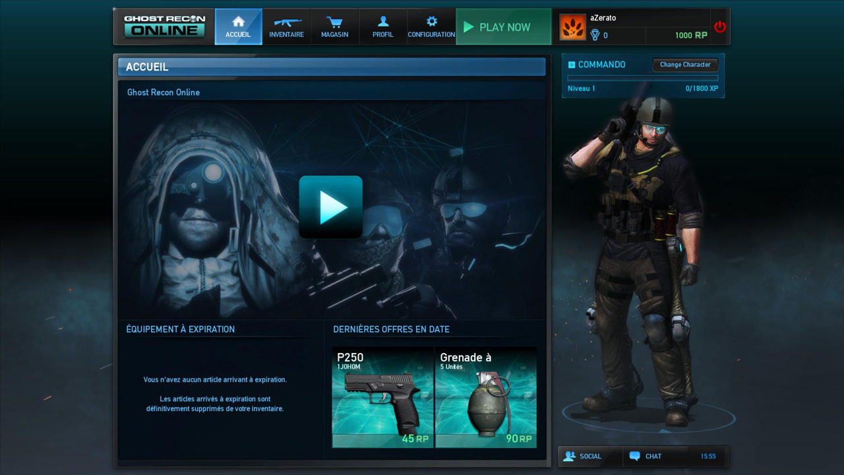
Task: Click the red power quit icon
Action: [719, 27]
